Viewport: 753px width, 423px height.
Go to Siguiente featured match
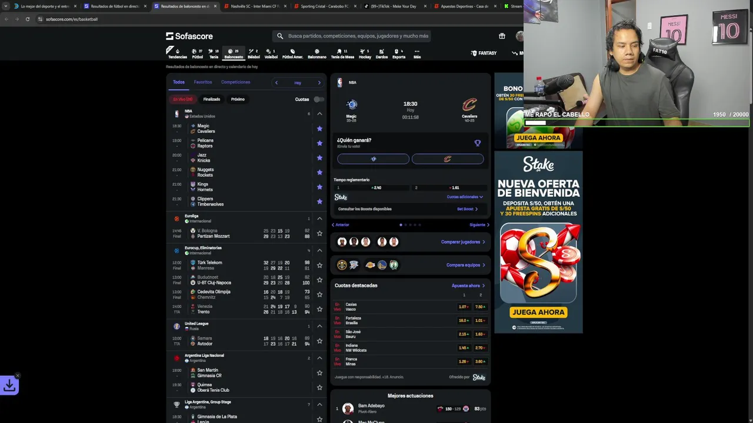(479, 224)
